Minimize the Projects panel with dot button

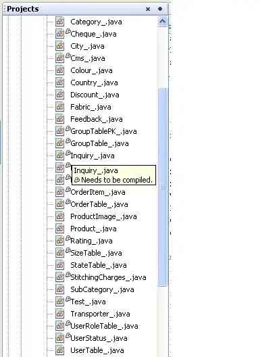pos(160,9)
